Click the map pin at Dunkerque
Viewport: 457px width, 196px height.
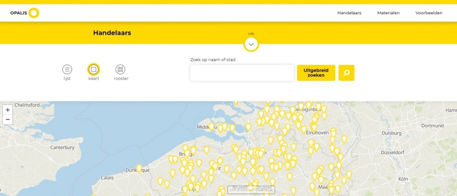tap(139, 168)
